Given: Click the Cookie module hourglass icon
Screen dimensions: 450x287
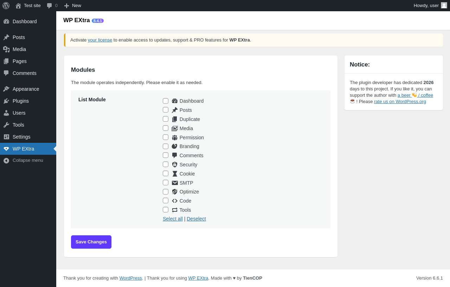Looking at the screenshot, I should (x=175, y=174).
